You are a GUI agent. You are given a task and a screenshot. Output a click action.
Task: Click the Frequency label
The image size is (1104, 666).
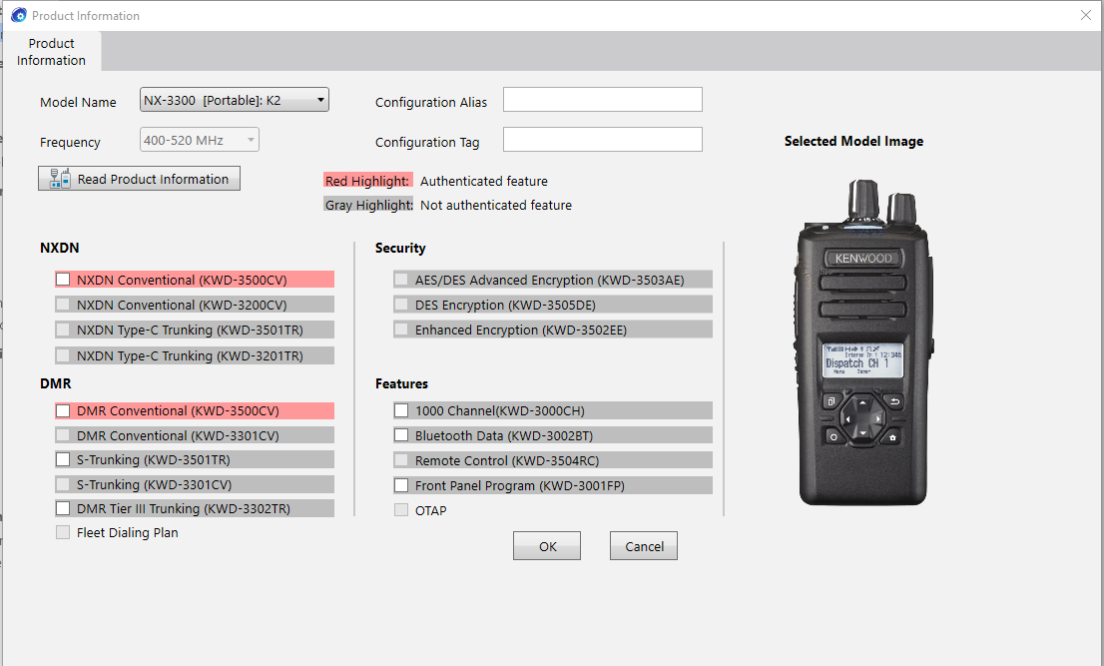click(71, 142)
